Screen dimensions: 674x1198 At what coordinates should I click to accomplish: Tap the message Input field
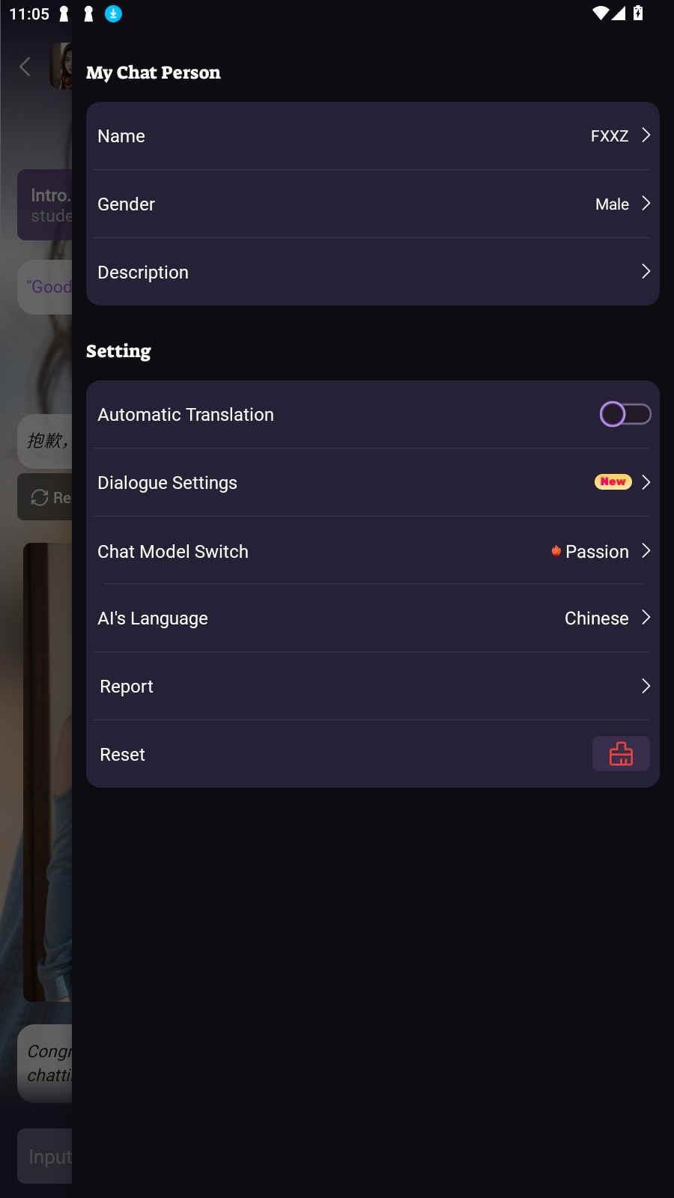tap(46, 1156)
